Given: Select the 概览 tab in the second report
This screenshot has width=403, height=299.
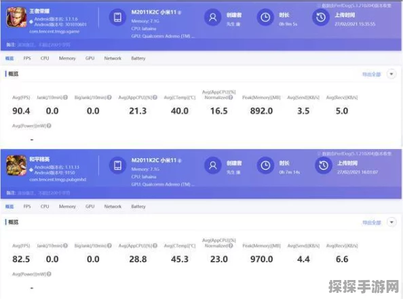Looking at the screenshot, I should (9, 207).
